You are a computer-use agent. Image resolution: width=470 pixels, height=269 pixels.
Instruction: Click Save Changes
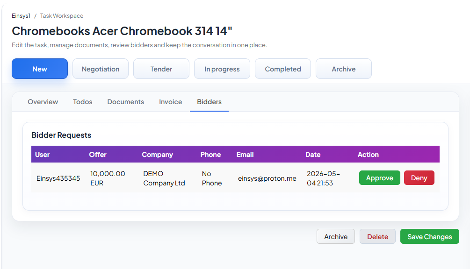pyautogui.click(x=429, y=236)
